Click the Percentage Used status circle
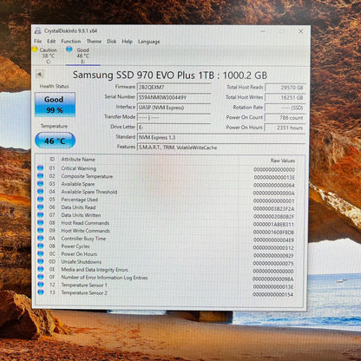The image size is (361, 361). click(x=40, y=200)
